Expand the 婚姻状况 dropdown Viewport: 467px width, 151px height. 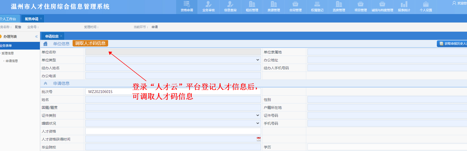coord(257,123)
